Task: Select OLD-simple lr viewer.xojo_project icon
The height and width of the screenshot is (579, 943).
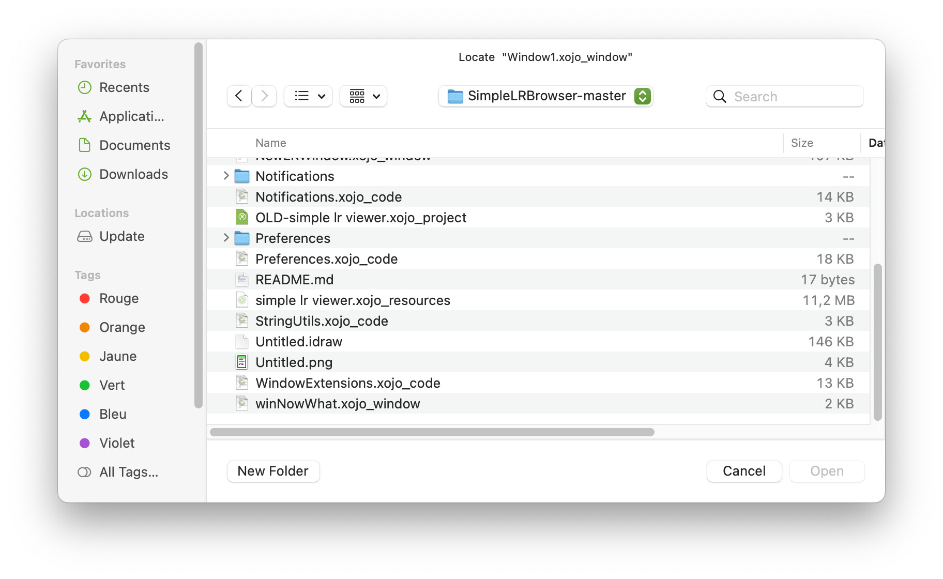Action: click(x=242, y=218)
